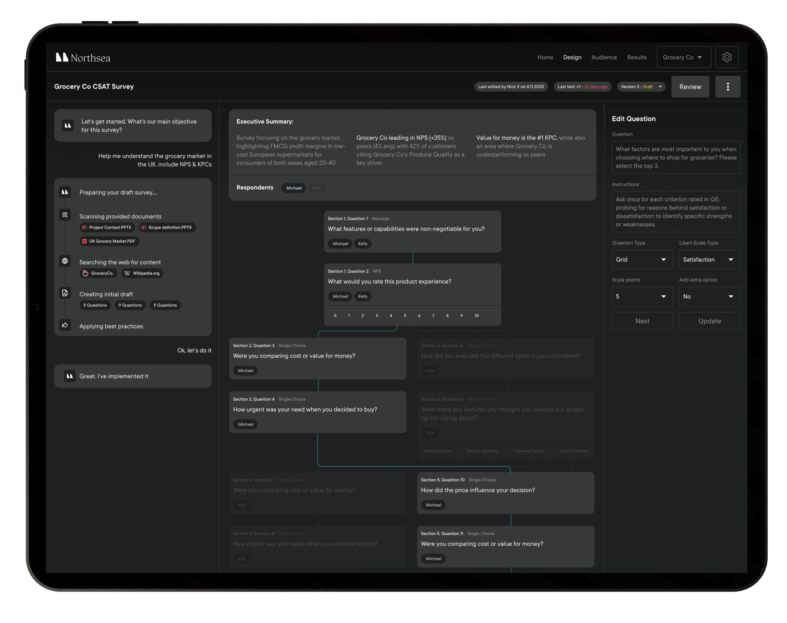Open the Grocery Co workspace dropdown
787x623 pixels.
pos(683,57)
